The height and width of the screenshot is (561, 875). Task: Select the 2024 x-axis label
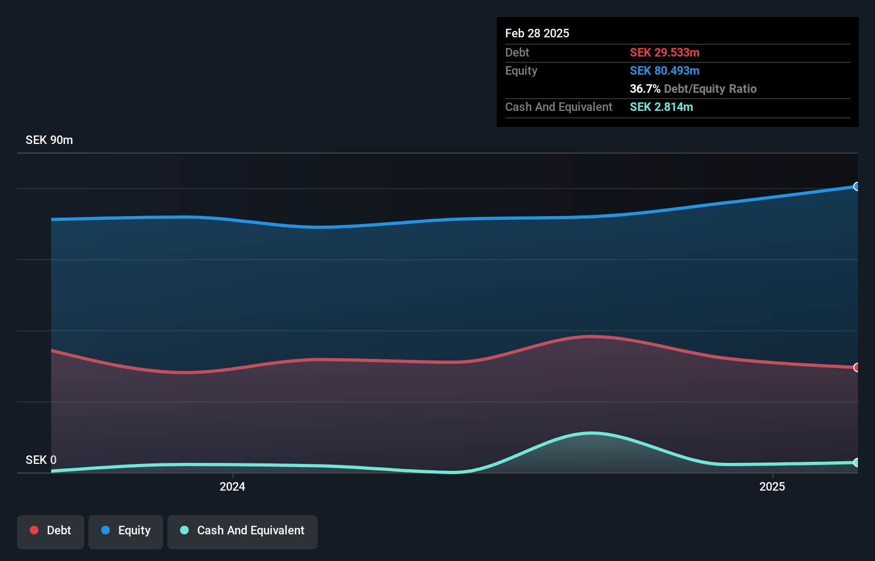232,486
